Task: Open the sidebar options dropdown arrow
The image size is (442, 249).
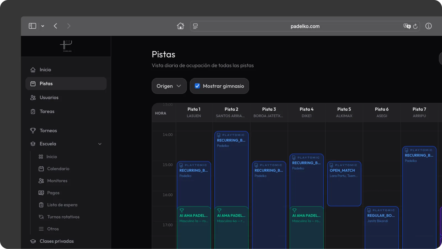Action: coord(43,26)
